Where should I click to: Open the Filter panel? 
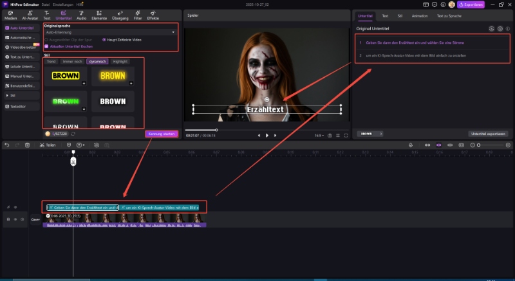click(x=138, y=15)
